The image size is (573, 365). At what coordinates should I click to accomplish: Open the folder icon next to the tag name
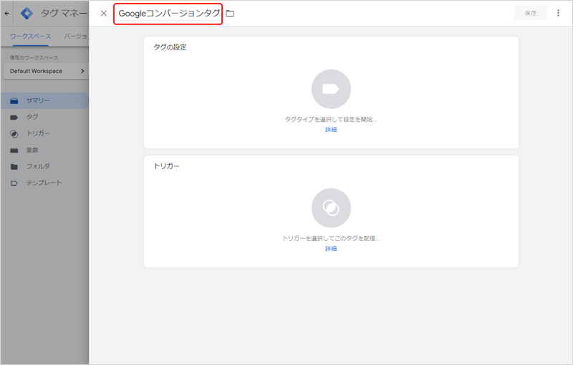[230, 14]
